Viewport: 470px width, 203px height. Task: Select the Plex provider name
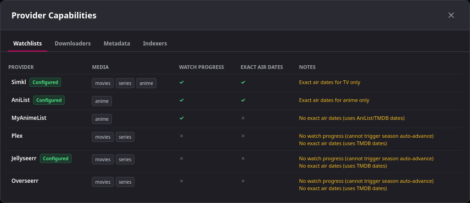(x=17, y=136)
